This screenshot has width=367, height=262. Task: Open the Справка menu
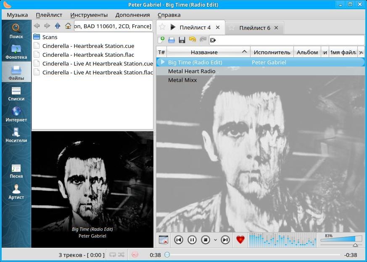click(169, 15)
